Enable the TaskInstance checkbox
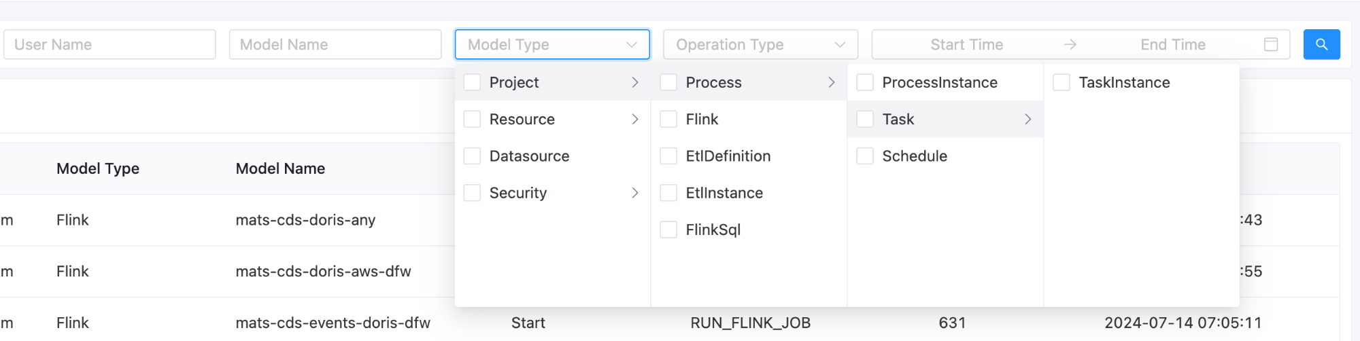This screenshot has width=1360, height=341. (1061, 82)
